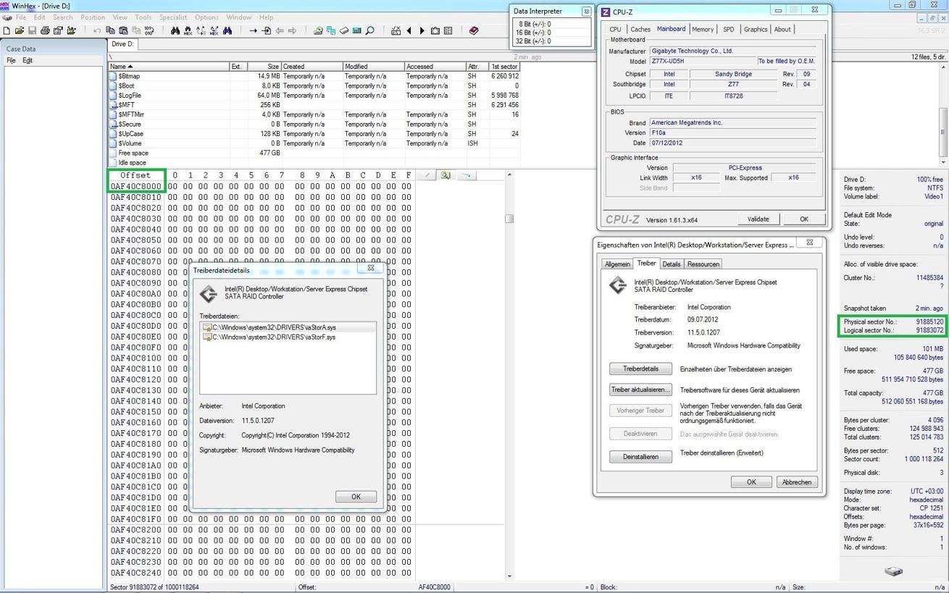
Task: Open Case Data File menu
Action: point(11,60)
